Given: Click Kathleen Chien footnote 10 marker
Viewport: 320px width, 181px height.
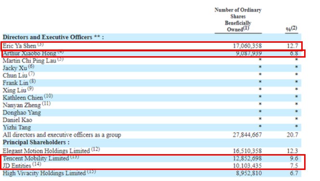Looking at the screenshot, I should click(x=49, y=96).
